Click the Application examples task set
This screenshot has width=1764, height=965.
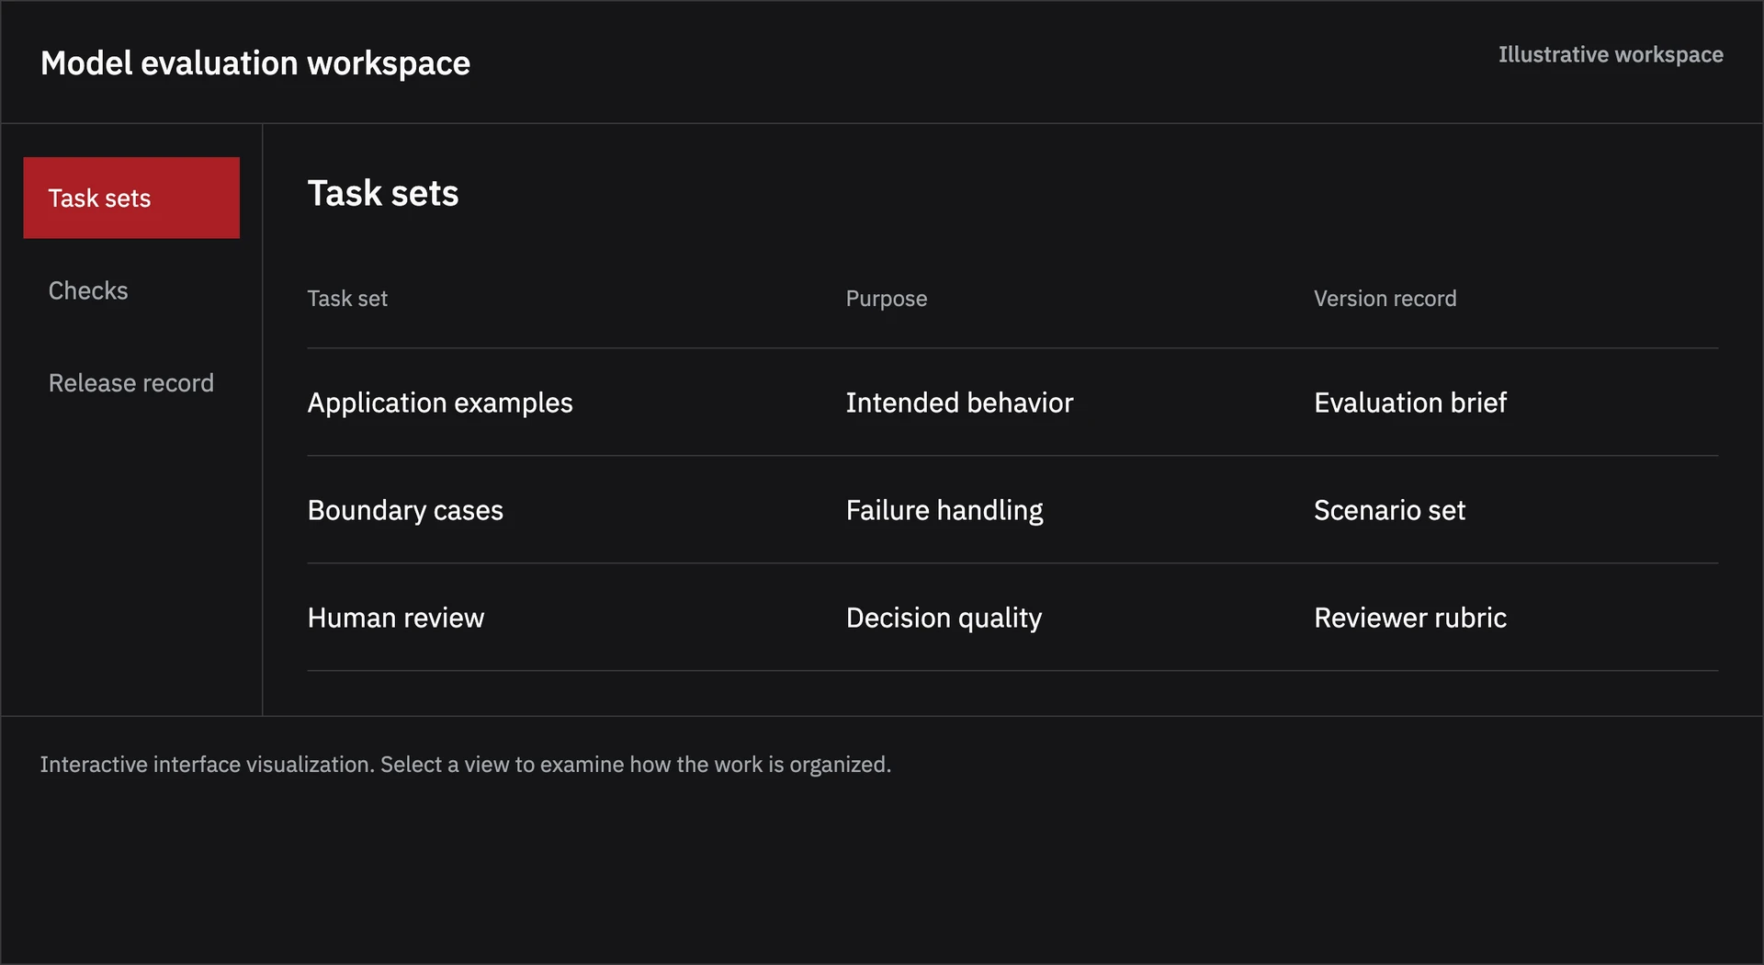tap(440, 403)
